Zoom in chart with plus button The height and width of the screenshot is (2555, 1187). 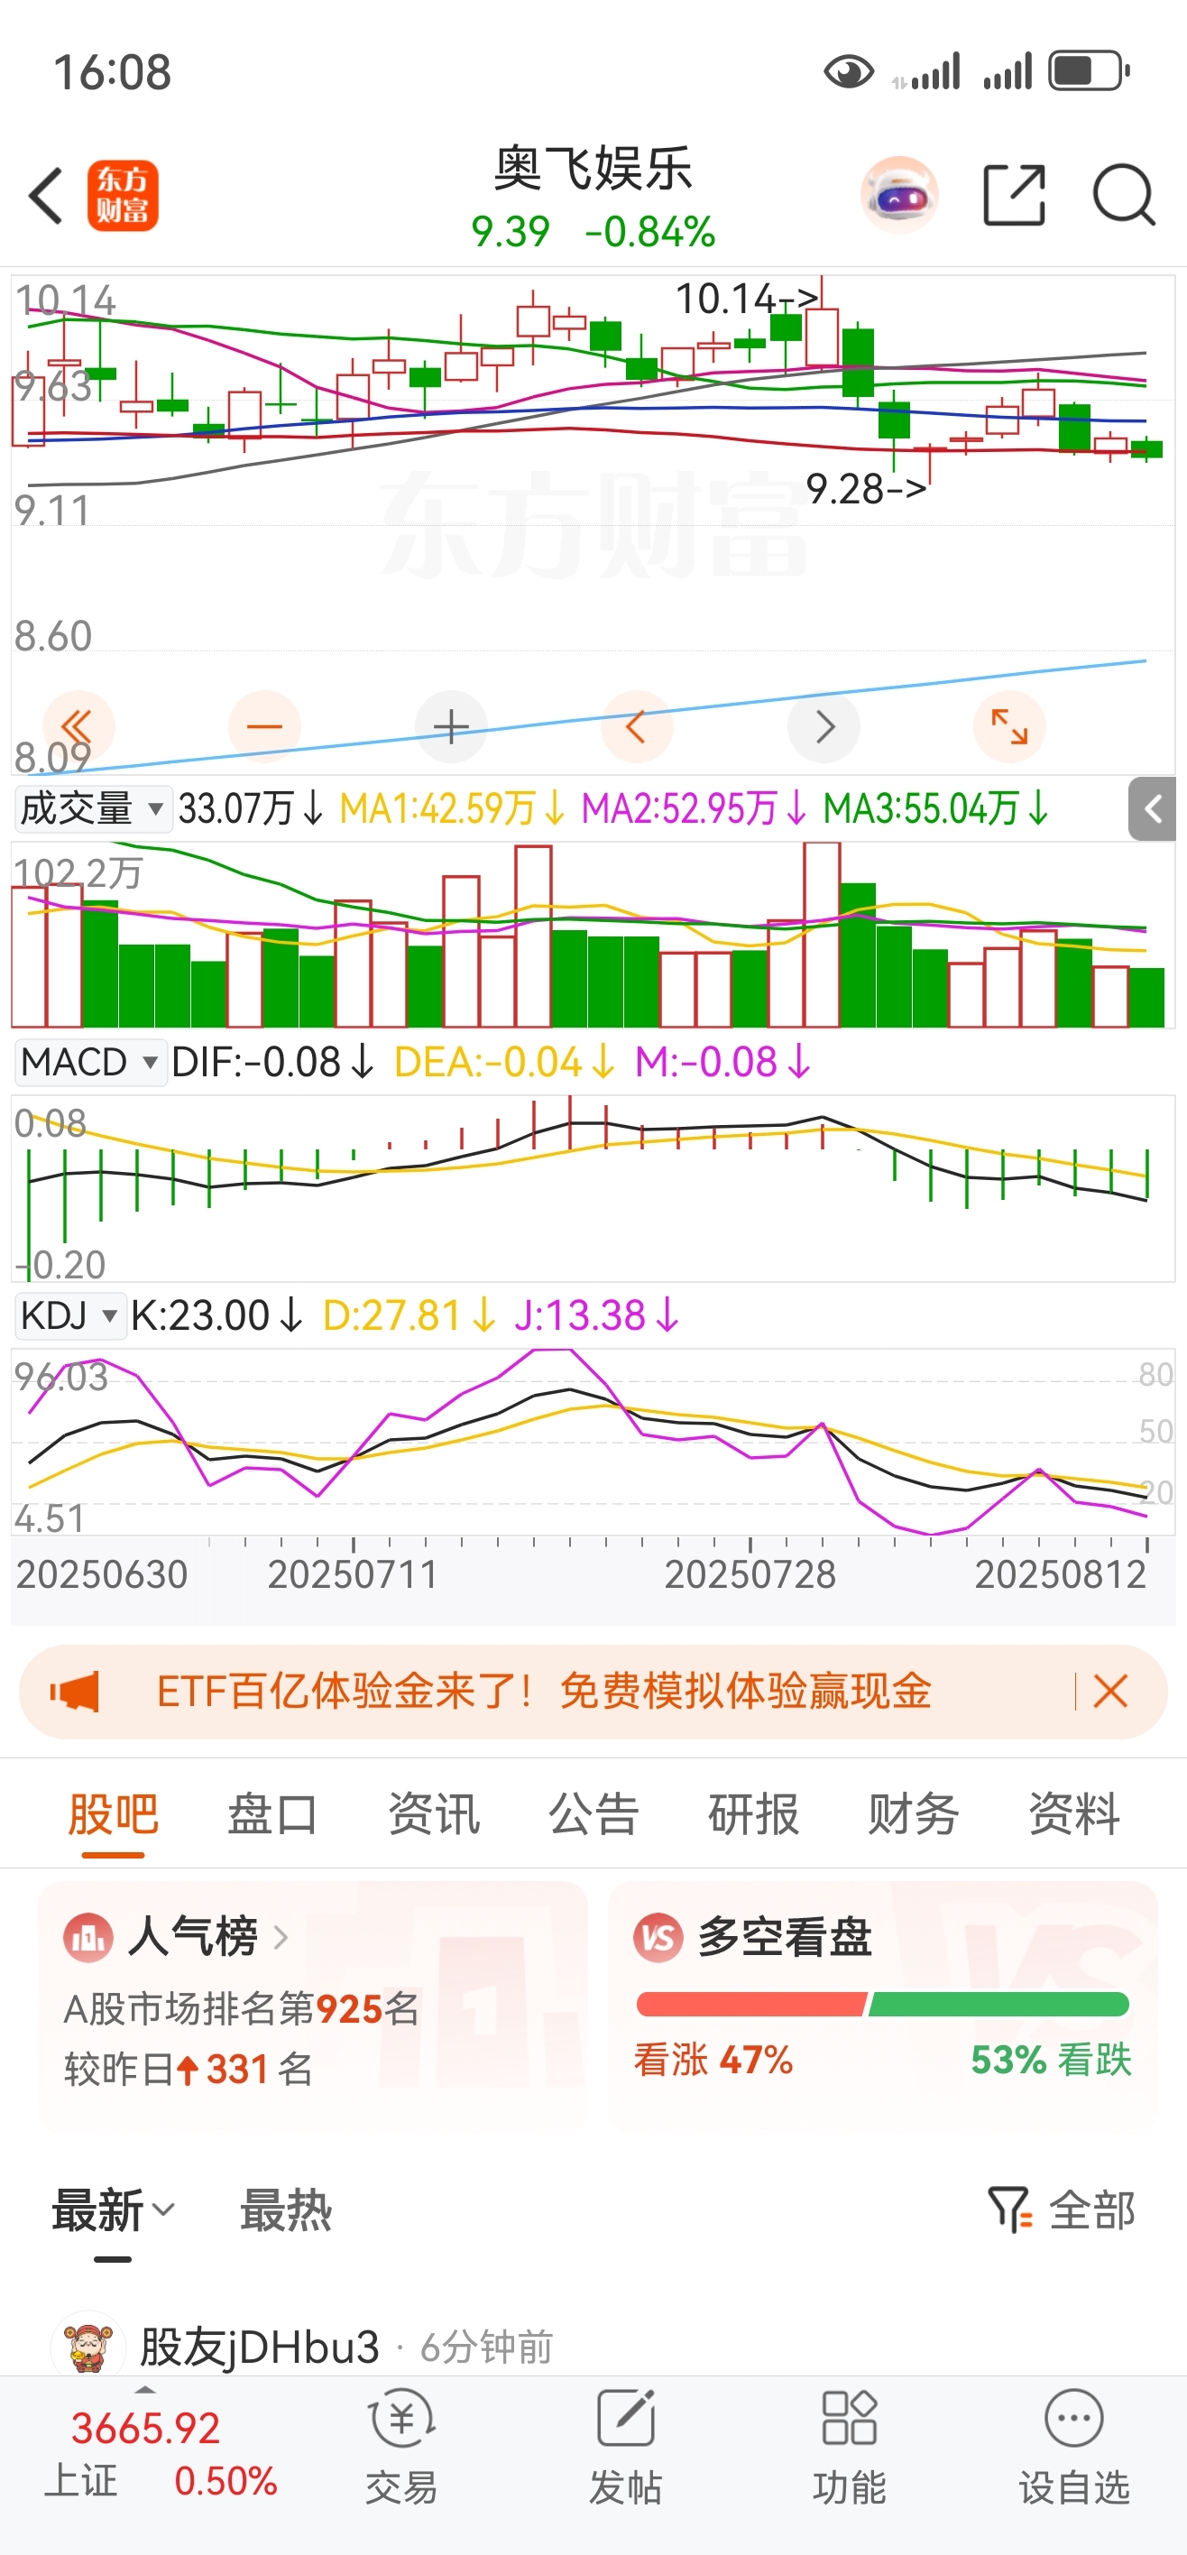click(451, 726)
